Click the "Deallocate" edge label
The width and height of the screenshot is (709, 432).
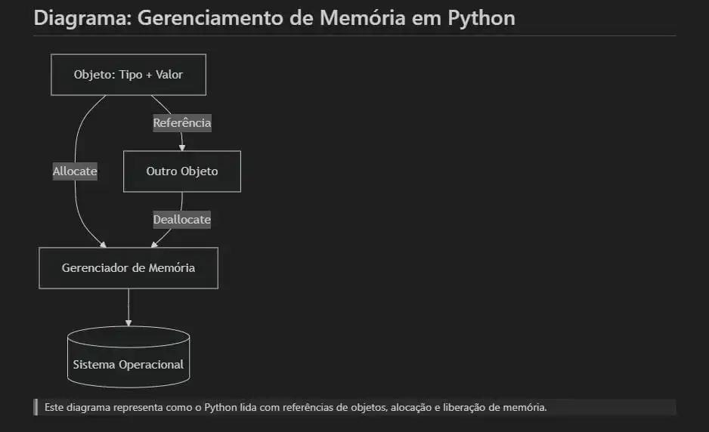[181, 220]
